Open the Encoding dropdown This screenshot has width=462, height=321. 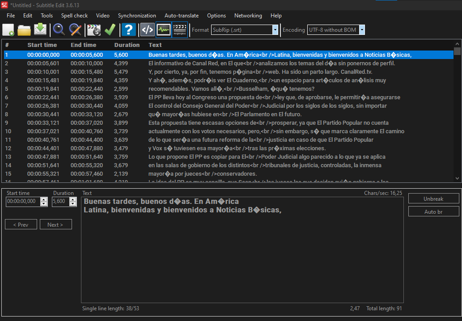pos(361,30)
